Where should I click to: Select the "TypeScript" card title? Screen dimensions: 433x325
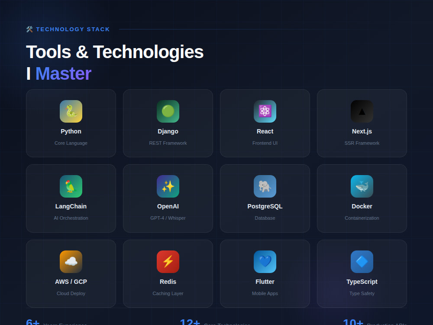pos(362,282)
